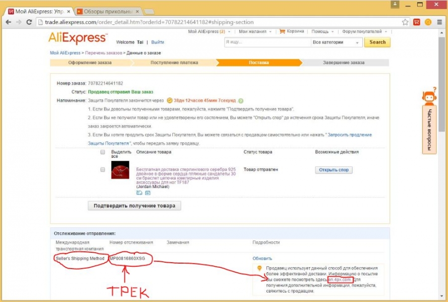The width and height of the screenshot is (448, 302).
Task: Click the Я ищу search input field
Action: click(x=267, y=42)
